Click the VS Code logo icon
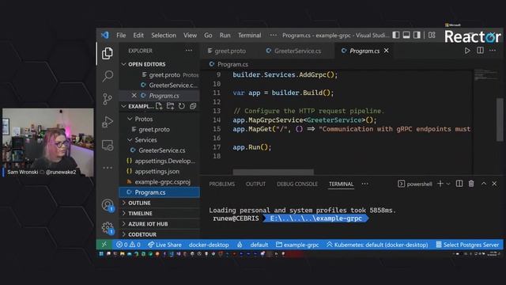This screenshot has height=285, width=506. click(x=105, y=35)
